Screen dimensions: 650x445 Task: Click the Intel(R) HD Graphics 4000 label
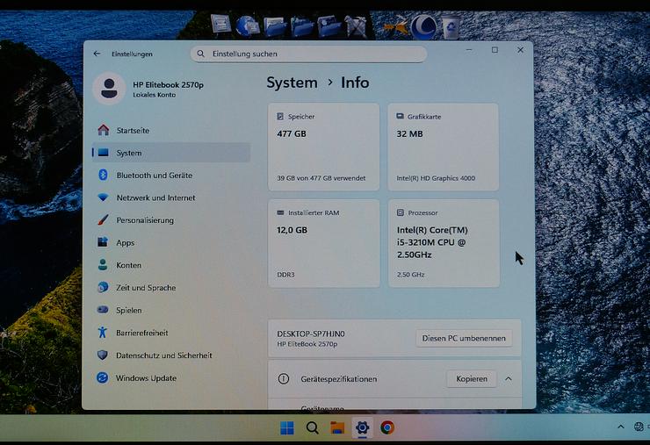pyautogui.click(x=436, y=178)
